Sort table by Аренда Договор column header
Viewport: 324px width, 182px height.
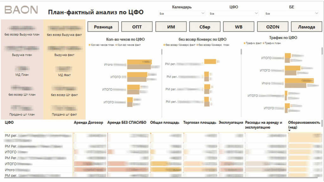pyautogui.click(x=88, y=123)
